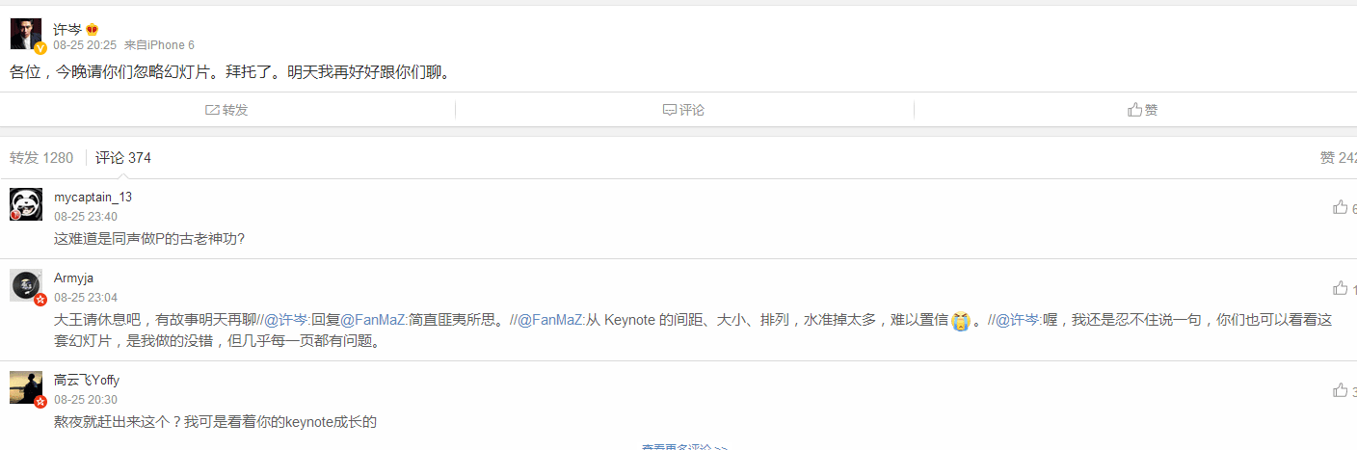Click comment text 这难道是同声做P的古老神功?
This screenshot has width=1357, height=450.
(149, 238)
